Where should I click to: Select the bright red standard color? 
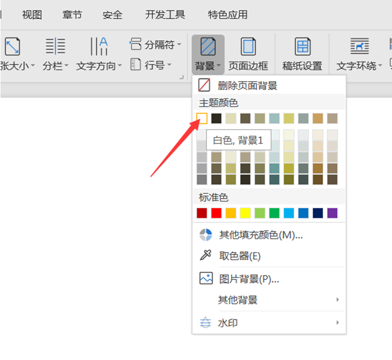216,213
